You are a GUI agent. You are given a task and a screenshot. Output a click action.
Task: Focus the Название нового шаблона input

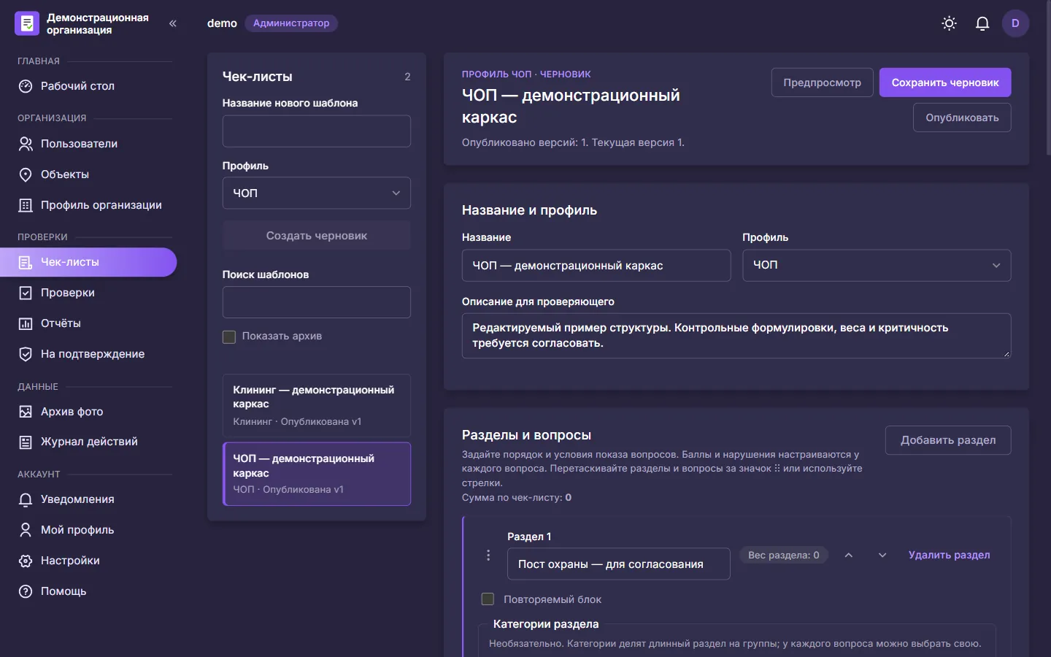coord(317,131)
